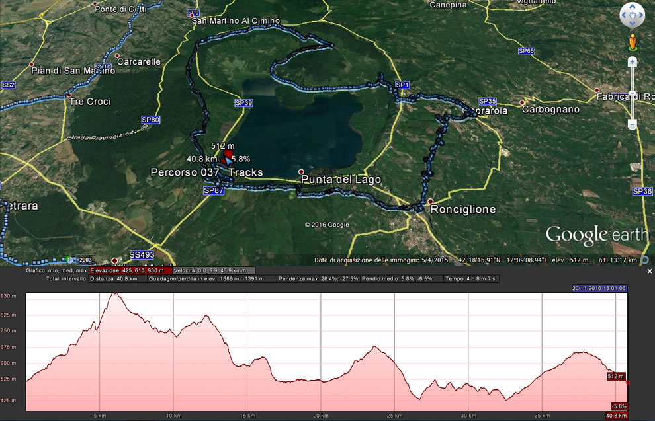Screen dimensions: 655x421
Task: Click the Carbognano town marker
Action: coord(523,102)
